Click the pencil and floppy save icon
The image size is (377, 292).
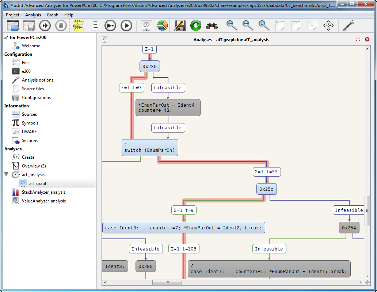tap(180, 25)
